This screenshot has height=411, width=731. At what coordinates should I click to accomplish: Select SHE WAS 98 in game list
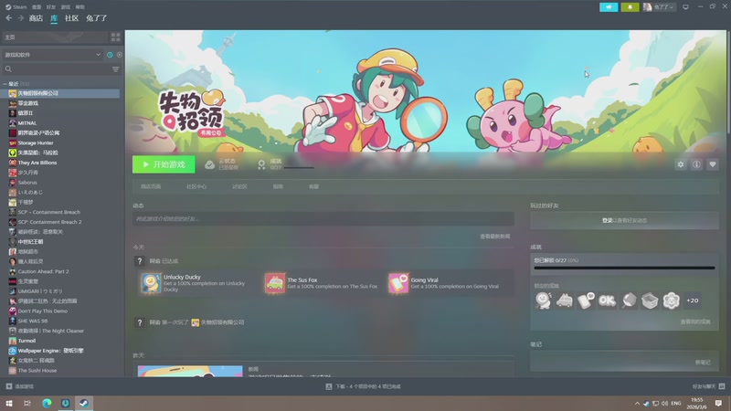click(x=32, y=321)
